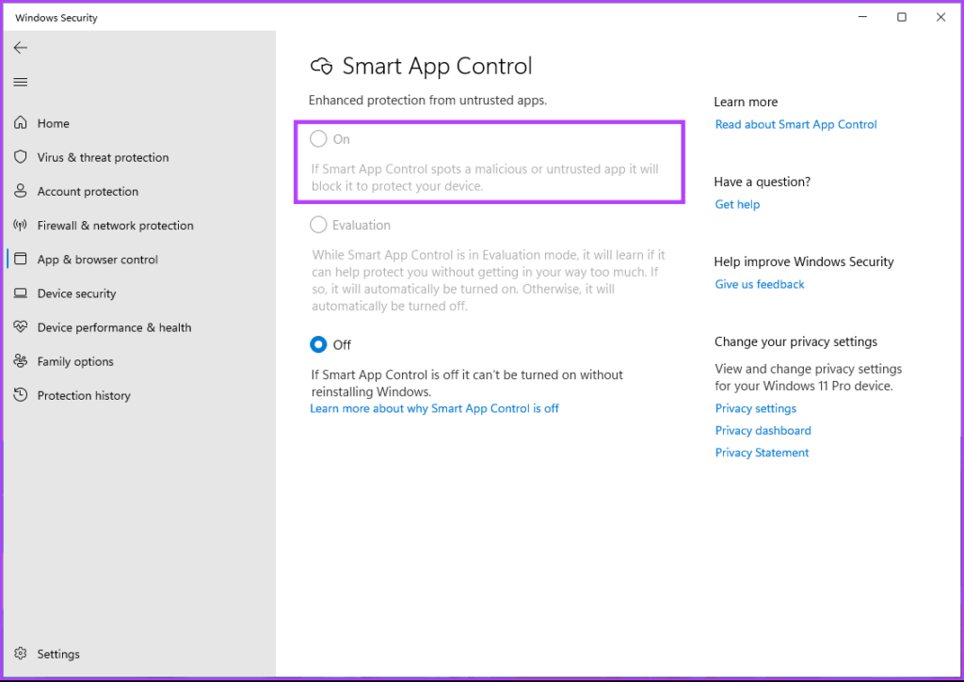Click the Virus & threat protection shield icon

(21, 157)
